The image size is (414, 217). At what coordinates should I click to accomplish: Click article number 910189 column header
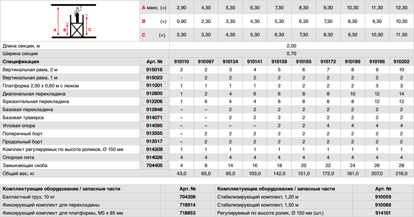click(x=352, y=62)
